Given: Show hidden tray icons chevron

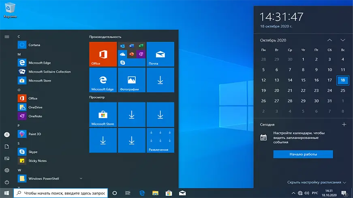Looking at the screenshot, I should [293, 193].
